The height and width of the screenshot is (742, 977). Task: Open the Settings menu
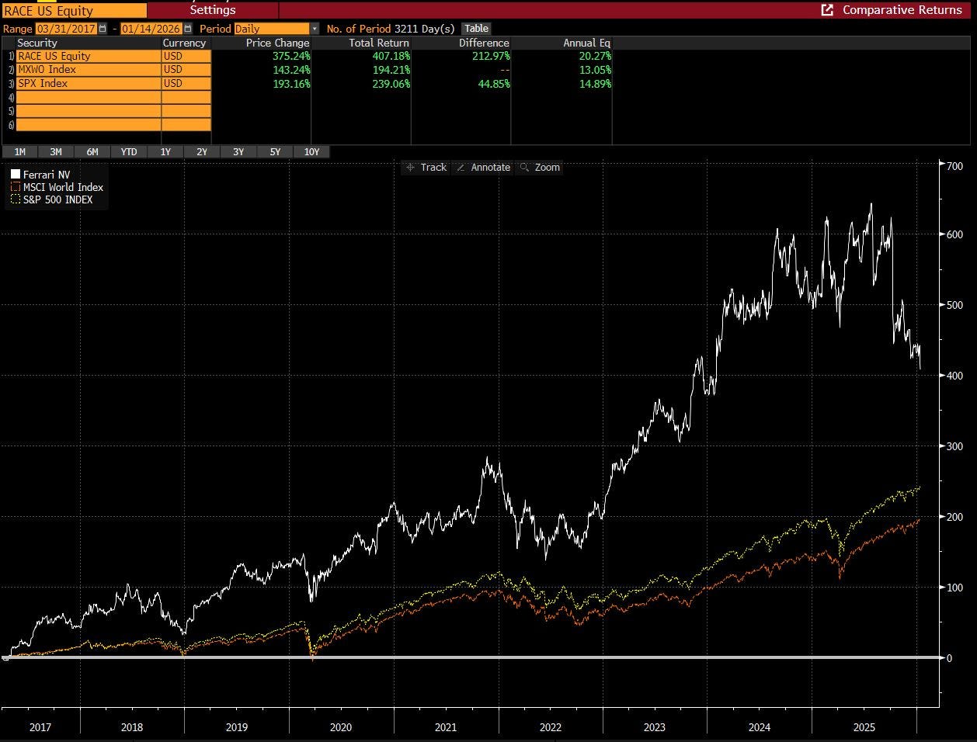[213, 10]
